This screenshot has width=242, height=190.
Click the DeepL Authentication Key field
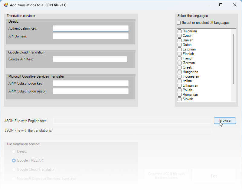pos(90,28)
